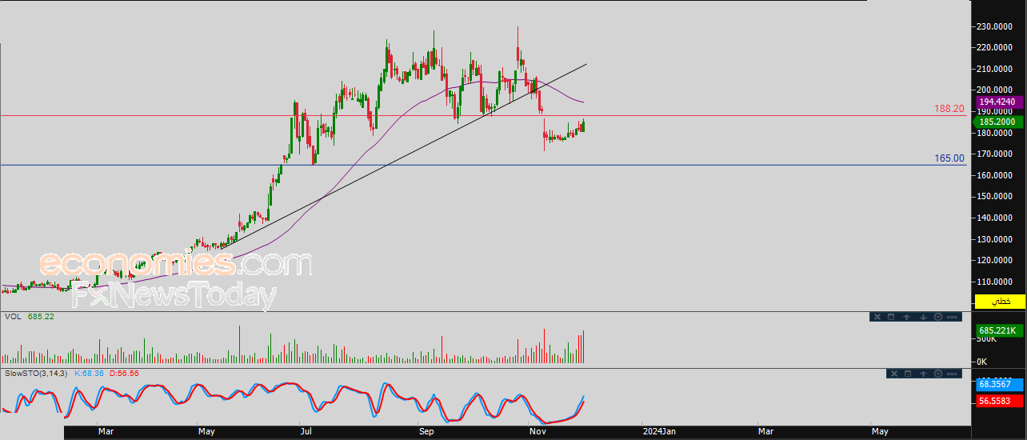Select the 188.20 red horizontal line label

click(949, 109)
